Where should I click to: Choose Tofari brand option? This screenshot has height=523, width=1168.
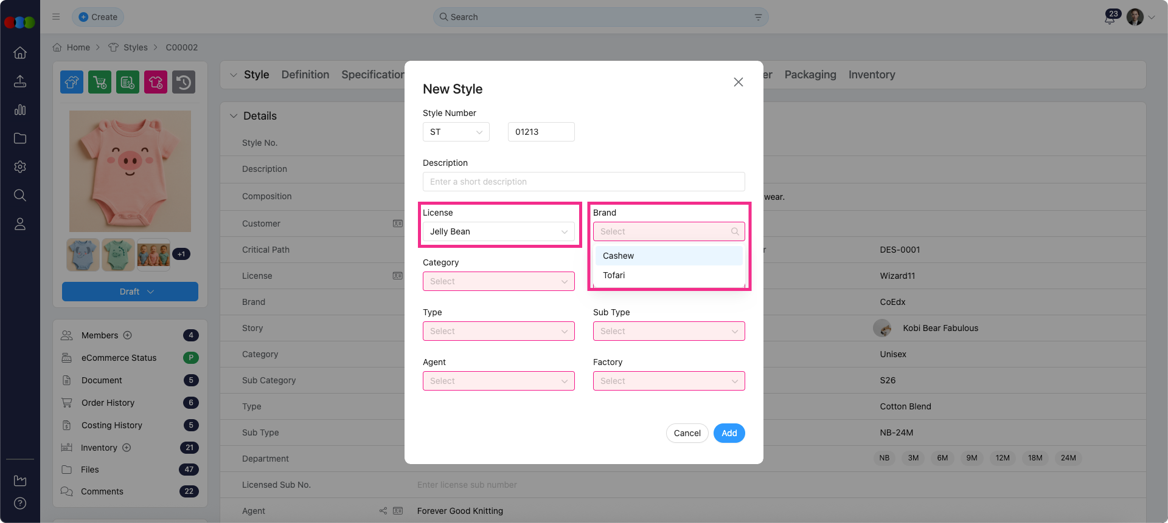point(614,275)
